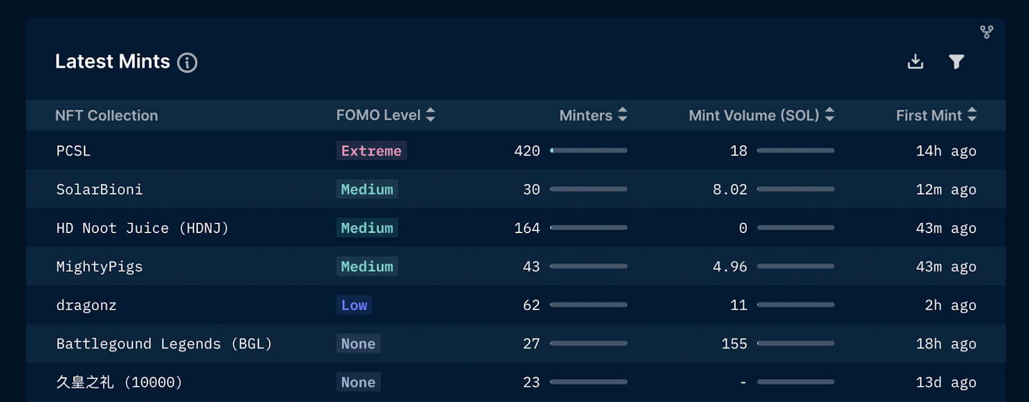Click the PCSL minters progress bar
The image size is (1029, 402).
click(x=588, y=150)
